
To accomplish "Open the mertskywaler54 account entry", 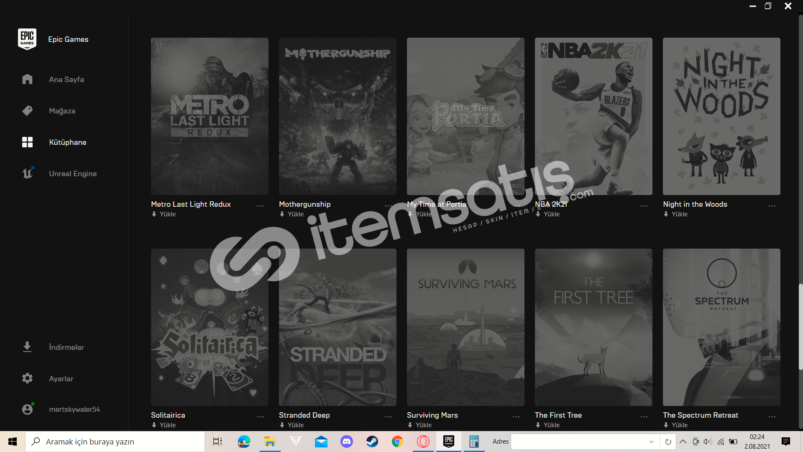I will point(74,409).
